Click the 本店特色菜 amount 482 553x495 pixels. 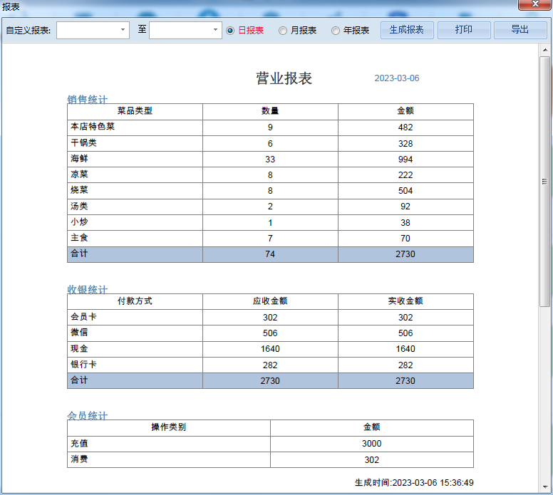coord(405,127)
